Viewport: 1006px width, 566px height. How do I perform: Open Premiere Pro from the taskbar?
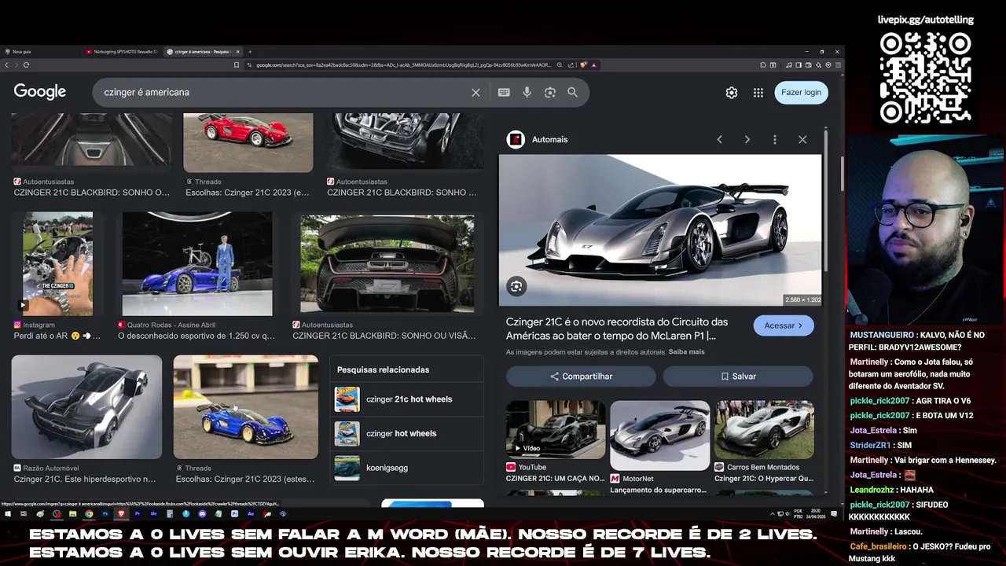click(x=138, y=514)
